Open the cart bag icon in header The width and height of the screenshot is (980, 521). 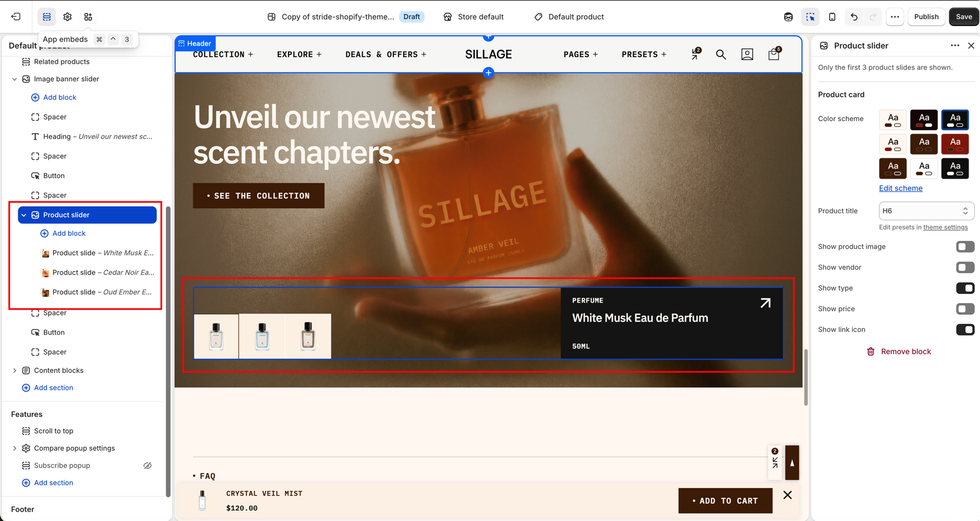point(774,54)
